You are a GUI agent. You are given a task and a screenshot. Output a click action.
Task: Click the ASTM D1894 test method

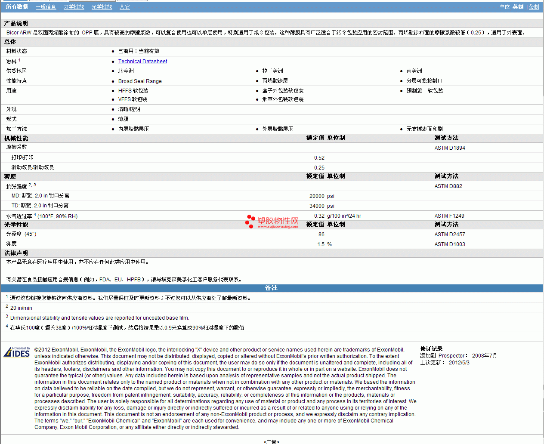450,148
